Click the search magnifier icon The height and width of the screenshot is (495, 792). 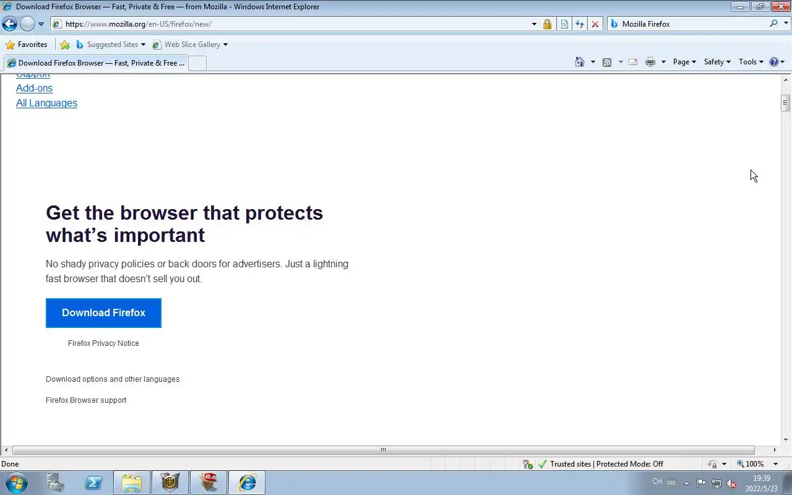[x=773, y=24]
